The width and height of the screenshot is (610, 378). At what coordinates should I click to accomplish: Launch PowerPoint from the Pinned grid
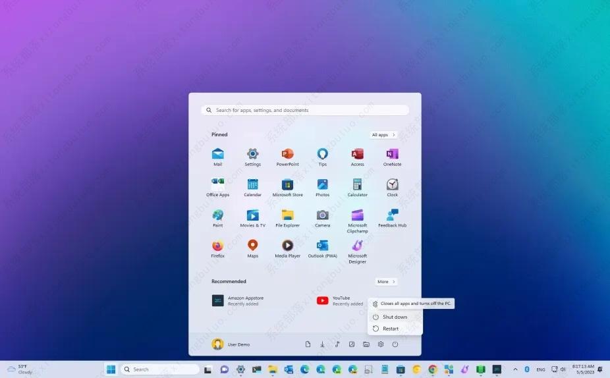[287, 157]
